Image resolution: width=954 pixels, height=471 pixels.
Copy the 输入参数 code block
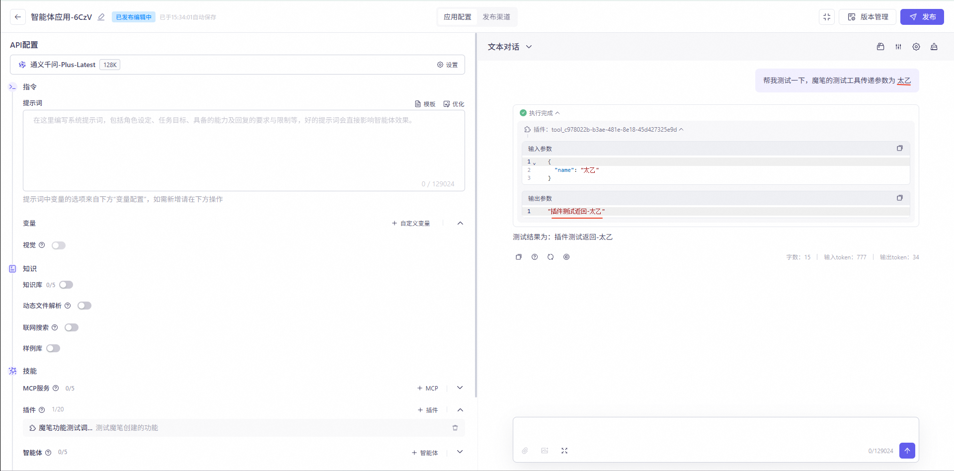(899, 148)
